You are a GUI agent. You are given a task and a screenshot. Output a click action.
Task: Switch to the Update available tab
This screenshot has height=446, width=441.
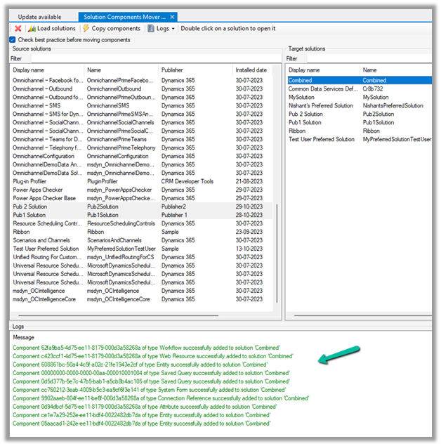point(39,16)
